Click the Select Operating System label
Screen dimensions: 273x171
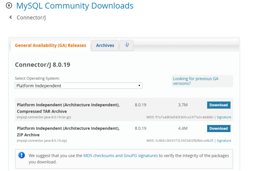click(37, 78)
